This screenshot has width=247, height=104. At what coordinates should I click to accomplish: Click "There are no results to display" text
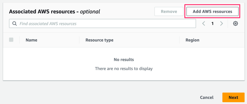[x=124, y=69]
